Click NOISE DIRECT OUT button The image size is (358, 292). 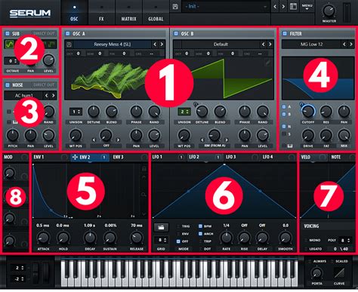point(44,85)
